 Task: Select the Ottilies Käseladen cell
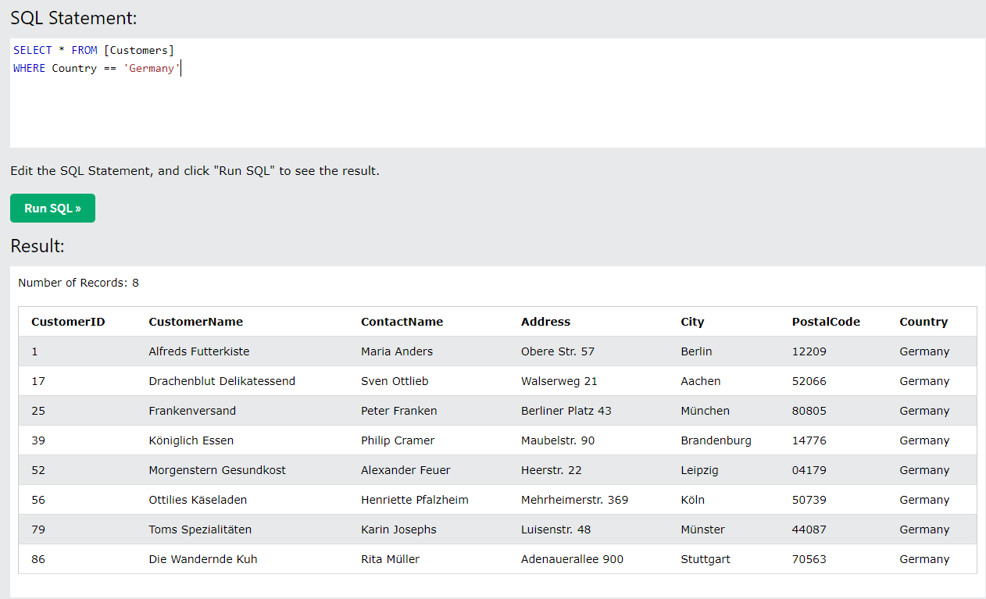click(198, 500)
